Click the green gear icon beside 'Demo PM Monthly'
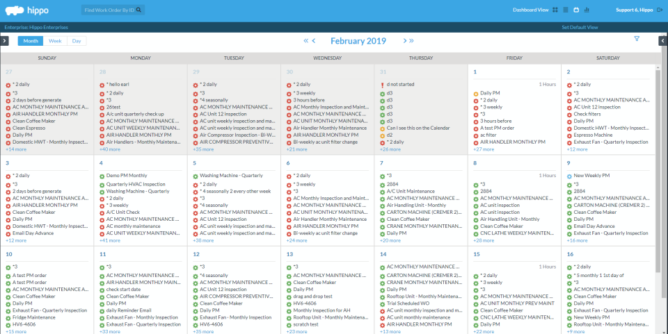The width and height of the screenshot is (668, 334). 102,176
